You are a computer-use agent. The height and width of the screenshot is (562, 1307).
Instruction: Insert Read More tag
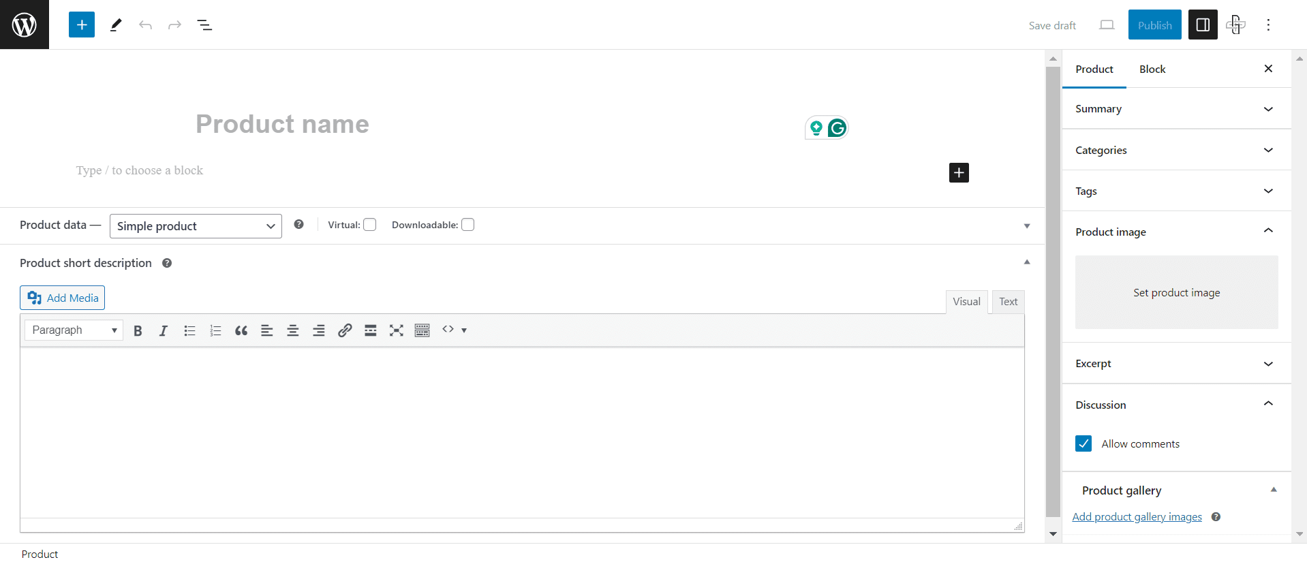(x=371, y=330)
